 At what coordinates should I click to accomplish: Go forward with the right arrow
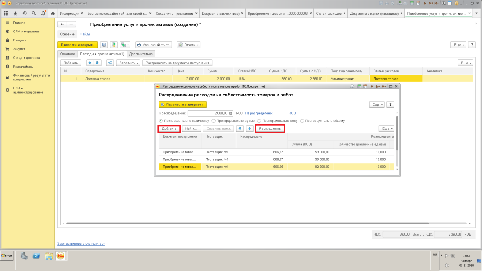(x=72, y=24)
